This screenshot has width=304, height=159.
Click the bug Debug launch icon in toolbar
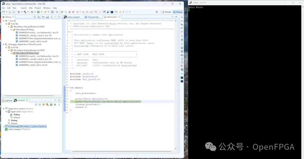coord(32,12)
